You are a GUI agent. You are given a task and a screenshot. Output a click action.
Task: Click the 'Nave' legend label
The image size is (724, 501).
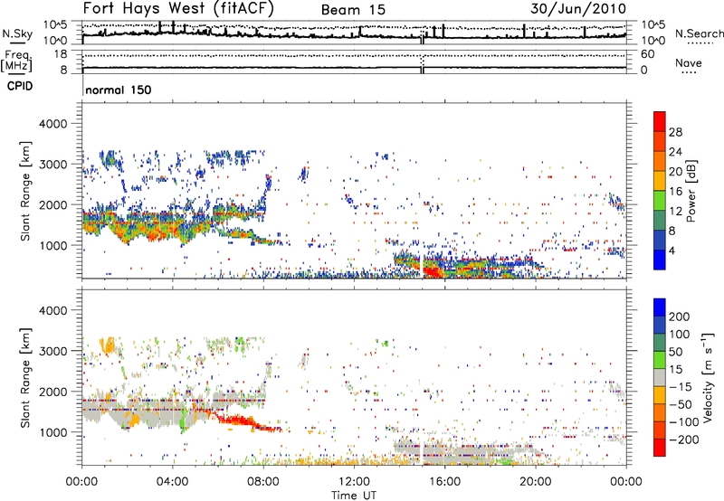tap(689, 62)
